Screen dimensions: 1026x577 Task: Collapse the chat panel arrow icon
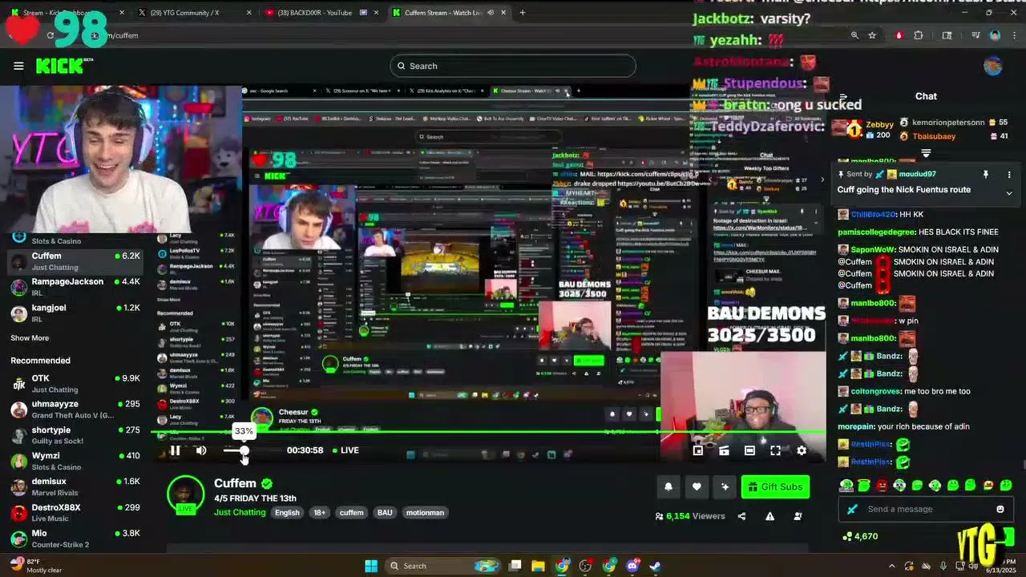(843, 96)
